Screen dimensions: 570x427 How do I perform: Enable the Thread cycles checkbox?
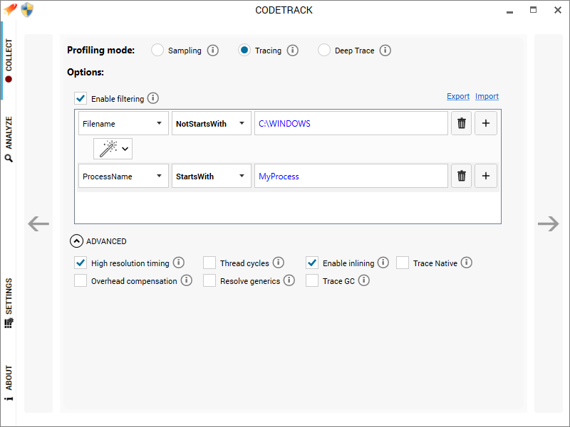coord(209,263)
